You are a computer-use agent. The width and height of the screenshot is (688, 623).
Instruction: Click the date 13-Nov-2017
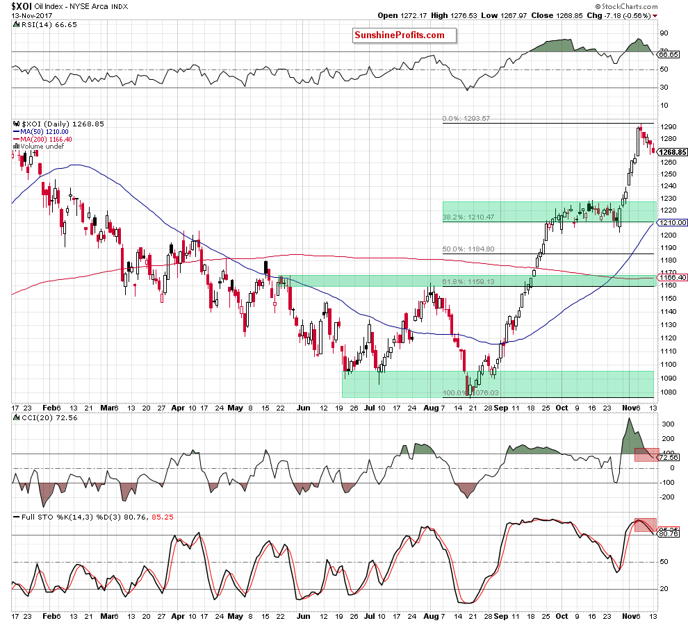click(x=31, y=15)
